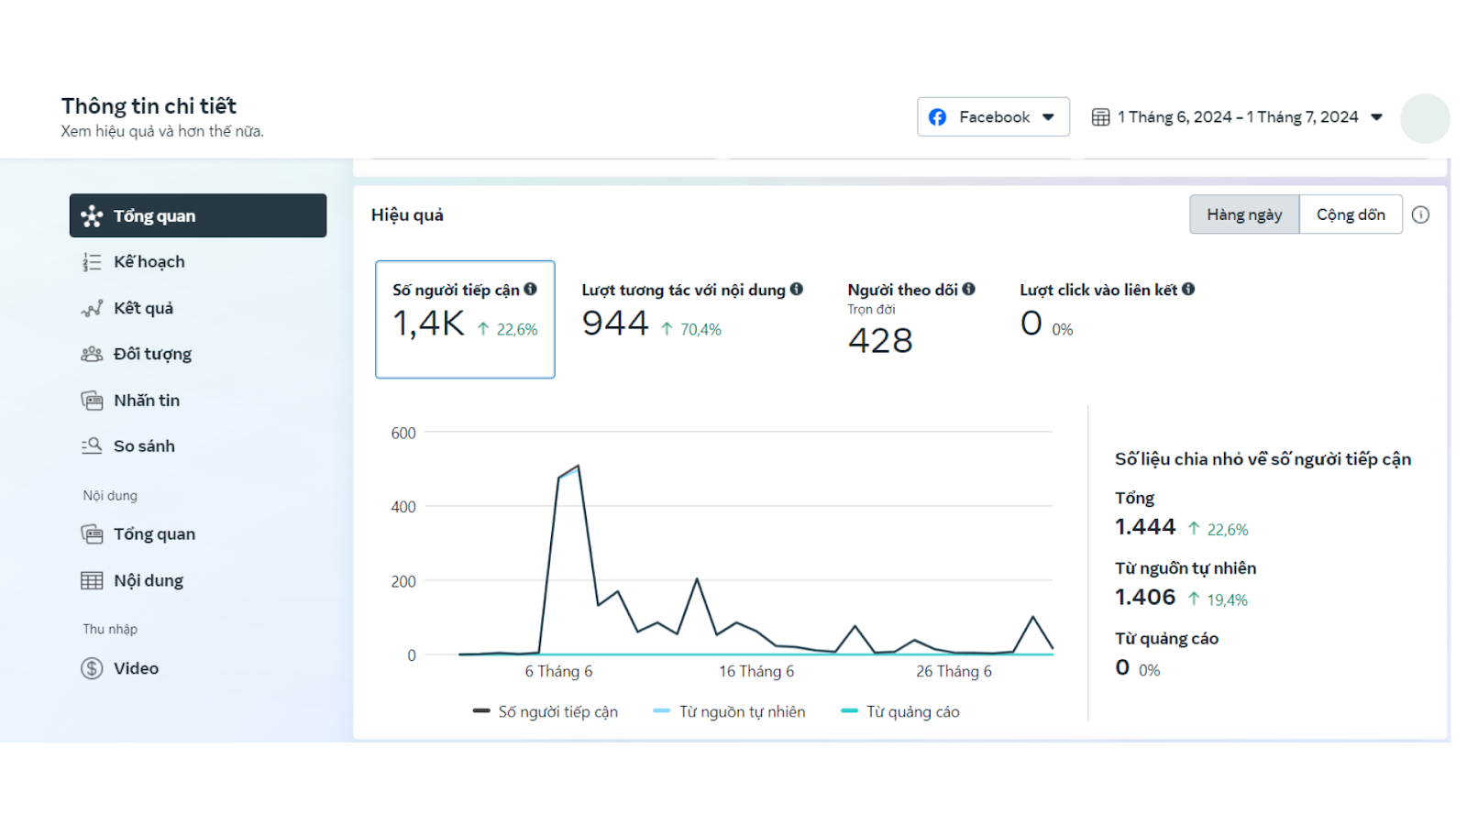Toggle Số người tiếp cận legend entry
1467x825 pixels.
click(x=546, y=711)
